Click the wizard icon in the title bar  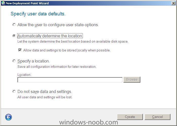tap(3, 3)
